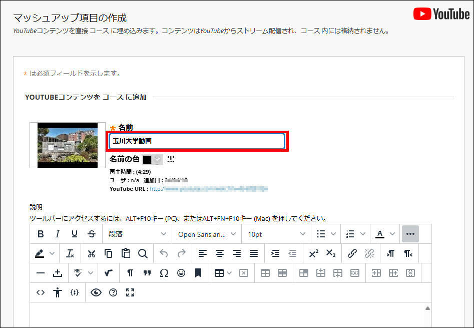The width and height of the screenshot is (474, 328).
Task: Increase indent
Action: [275, 253]
